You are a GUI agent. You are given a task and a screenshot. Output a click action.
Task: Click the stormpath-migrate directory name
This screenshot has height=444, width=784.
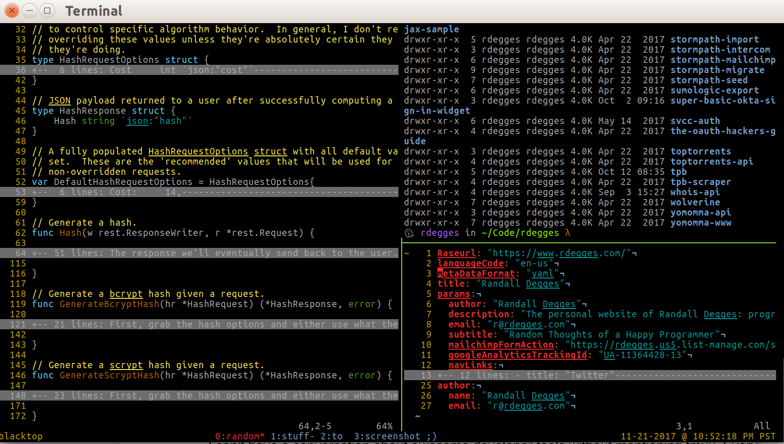717,70
